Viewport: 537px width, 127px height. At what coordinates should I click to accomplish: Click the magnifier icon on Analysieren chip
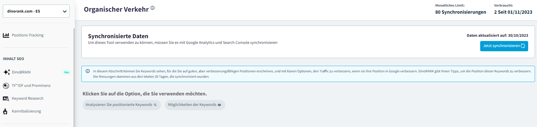(155, 105)
